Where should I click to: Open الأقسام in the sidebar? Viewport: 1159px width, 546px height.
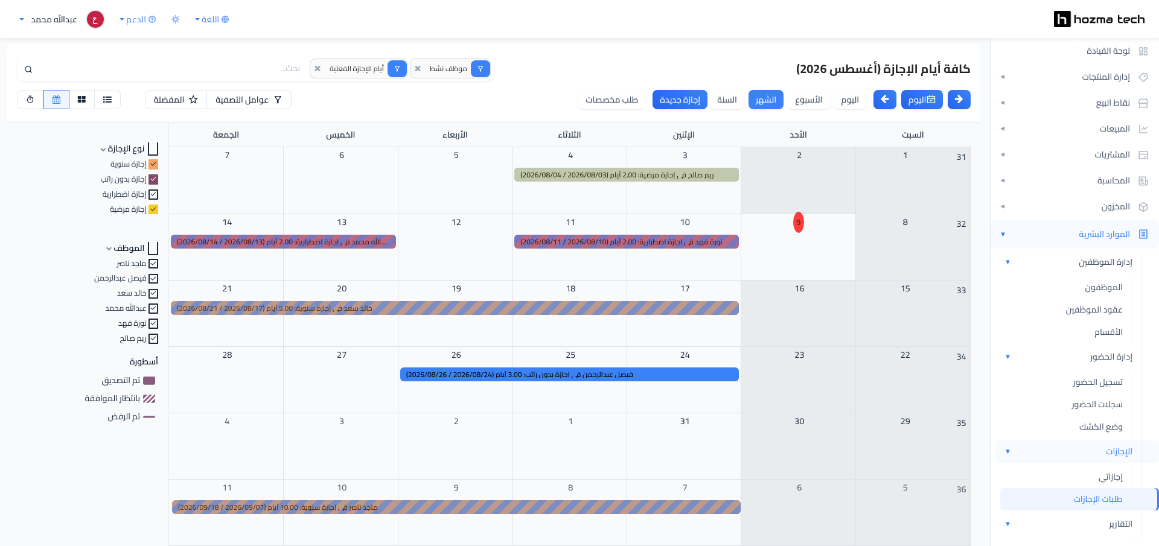tap(1108, 332)
